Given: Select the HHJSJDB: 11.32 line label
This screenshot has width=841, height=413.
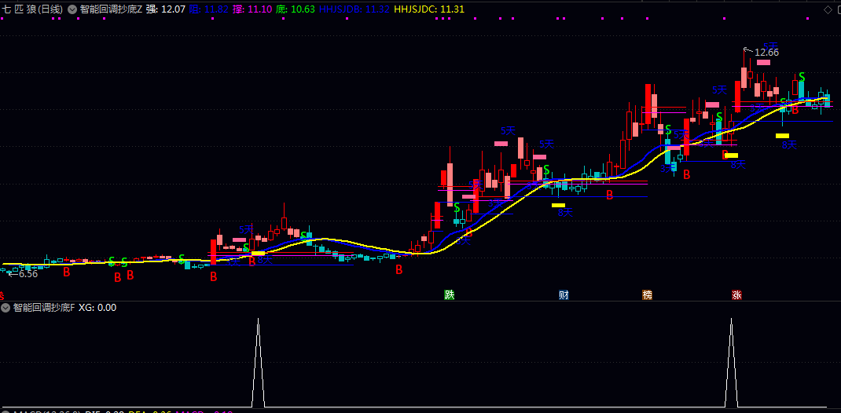Looking at the screenshot, I should point(354,9).
